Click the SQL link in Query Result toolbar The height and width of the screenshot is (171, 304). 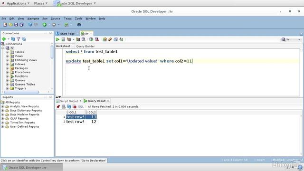coord(81,106)
